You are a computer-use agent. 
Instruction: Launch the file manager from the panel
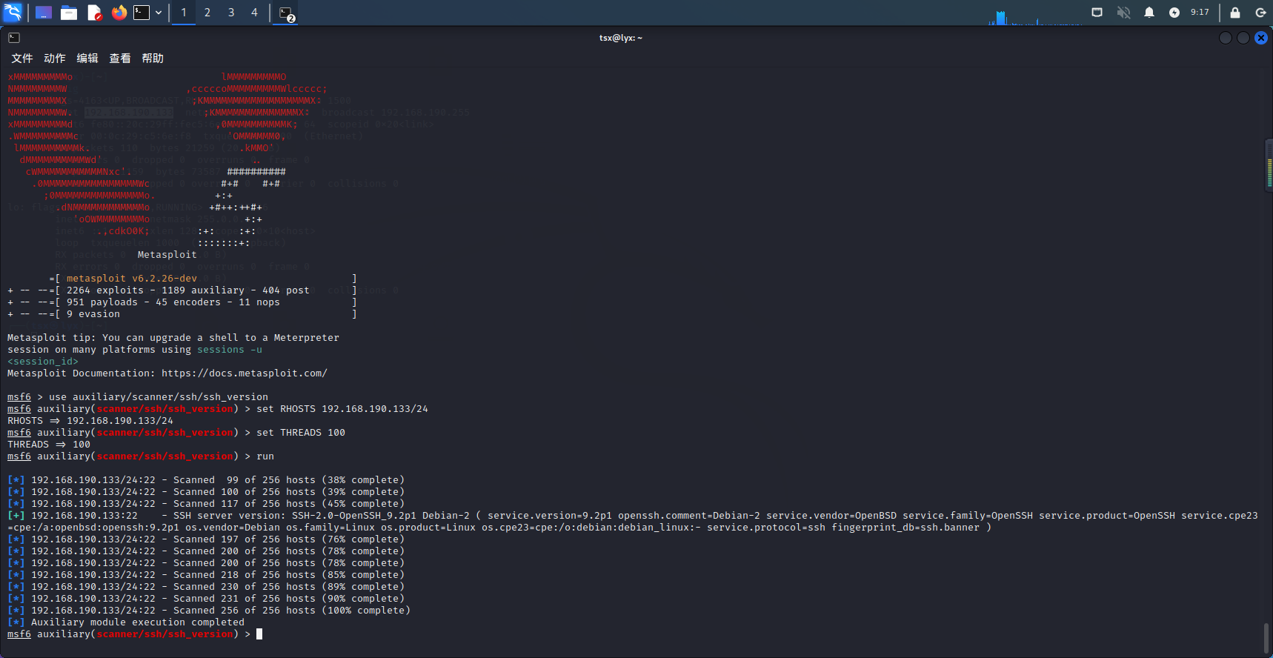click(69, 13)
